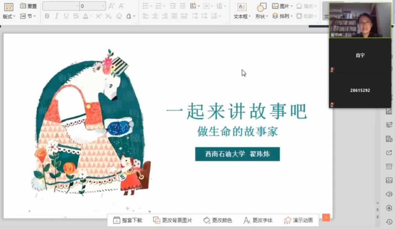Click the chart icon on the right sidebar
The image size is (395, 229).
click(389, 112)
